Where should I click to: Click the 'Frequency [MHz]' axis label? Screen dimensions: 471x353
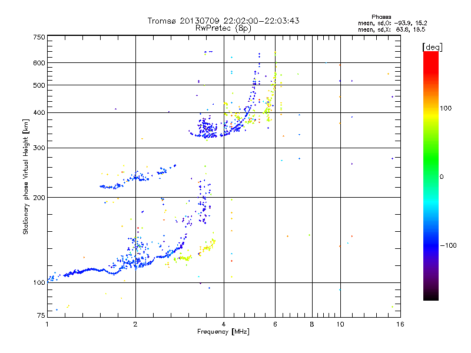pyautogui.click(x=223, y=332)
